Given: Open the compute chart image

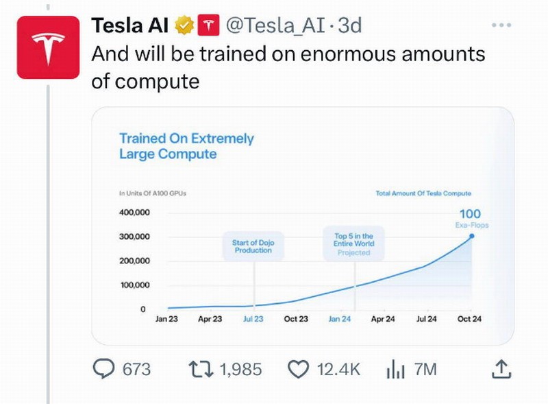Looking at the screenshot, I should pyautogui.click(x=302, y=225).
